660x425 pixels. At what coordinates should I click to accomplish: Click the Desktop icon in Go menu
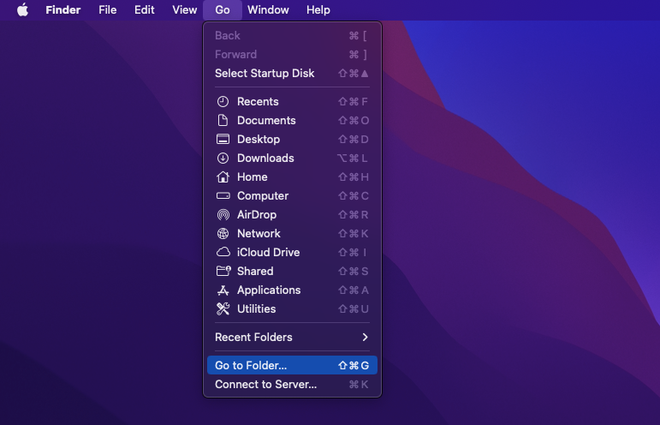pos(223,140)
